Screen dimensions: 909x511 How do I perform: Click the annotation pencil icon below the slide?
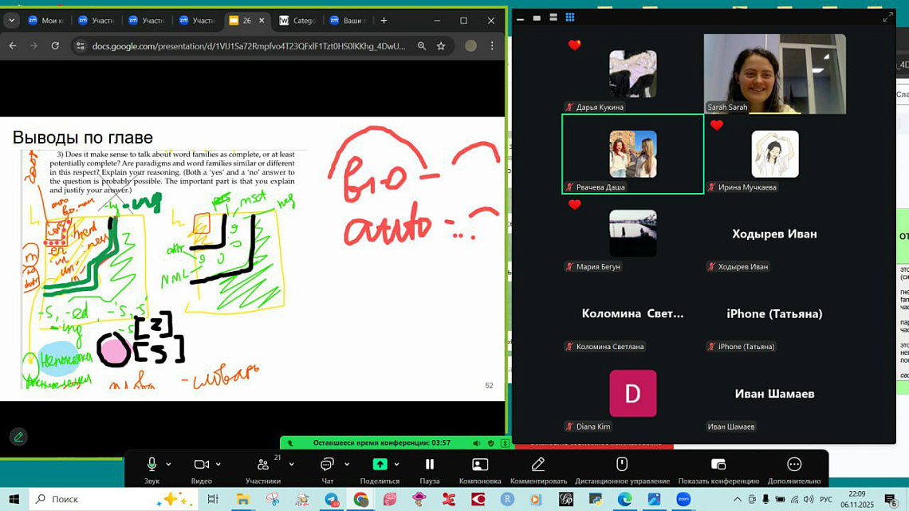coord(18,436)
